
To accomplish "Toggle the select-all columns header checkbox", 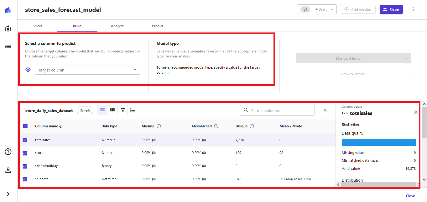I will tap(25, 126).
